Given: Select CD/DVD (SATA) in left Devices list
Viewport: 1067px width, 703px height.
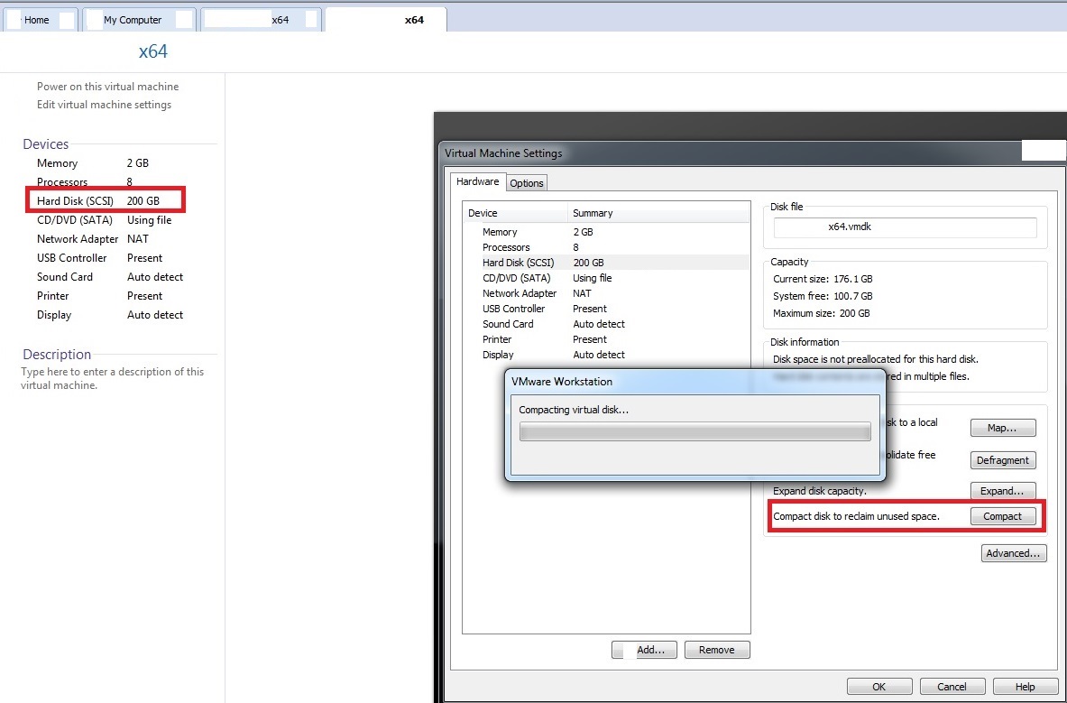Looking at the screenshot, I should tap(104, 220).
